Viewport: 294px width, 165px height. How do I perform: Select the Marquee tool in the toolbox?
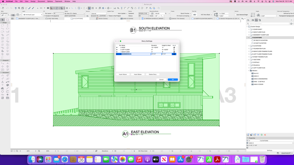coord(7,20)
